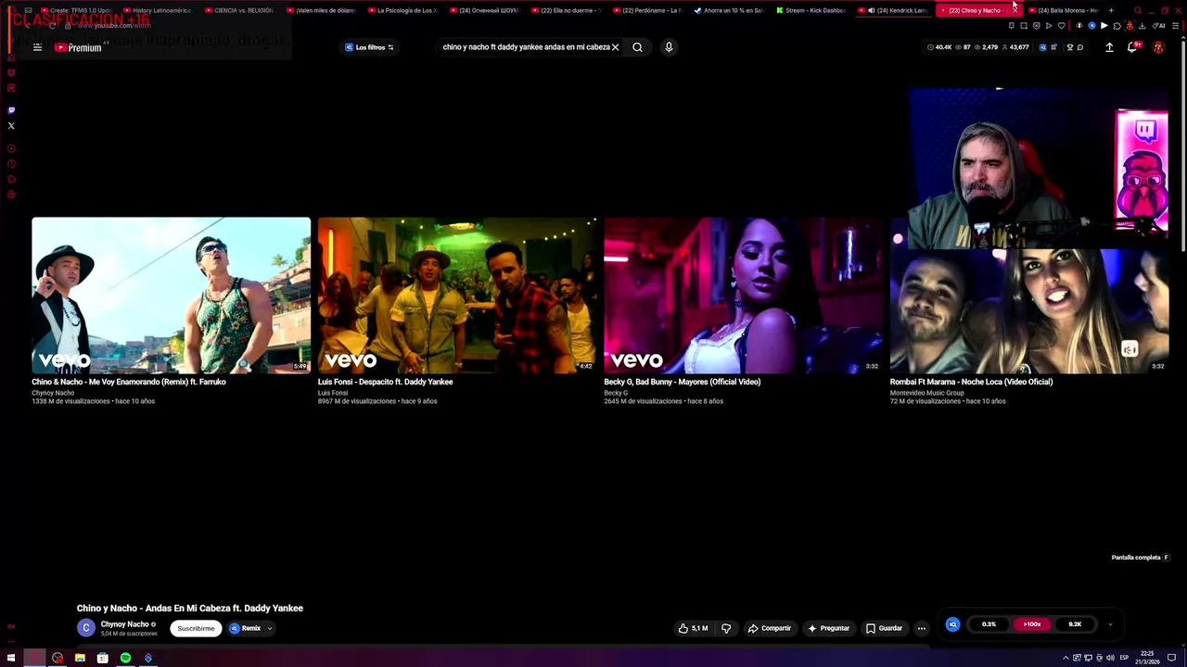Open the three-dot more actions menu
The height and width of the screenshot is (667, 1187).
pos(921,628)
